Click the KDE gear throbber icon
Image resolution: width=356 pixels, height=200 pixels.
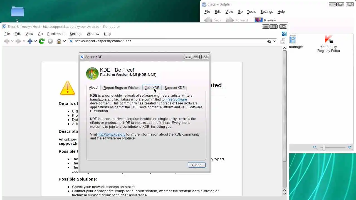point(284,34)
